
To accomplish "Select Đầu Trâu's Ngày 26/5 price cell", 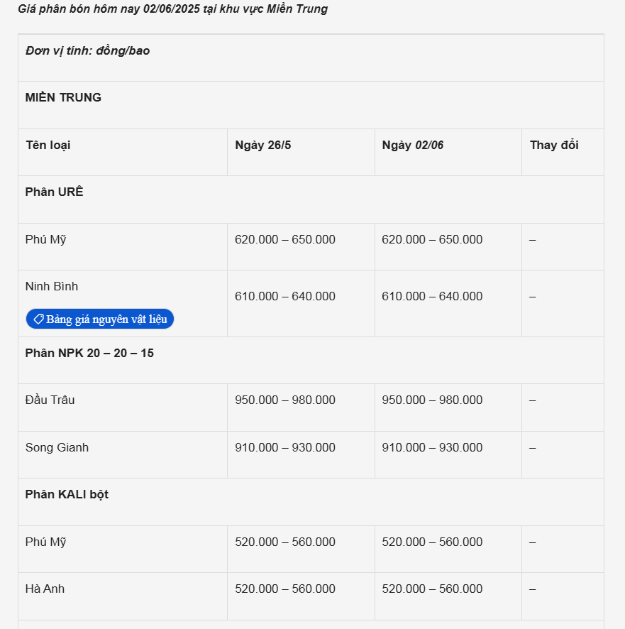I will pyautogui.click(x=285, y=400).
